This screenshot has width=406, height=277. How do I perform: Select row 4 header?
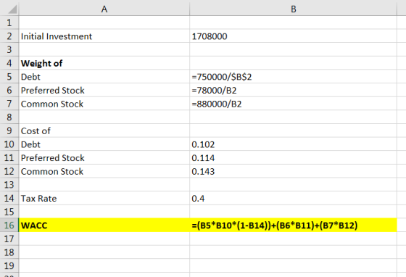pyautogui.click(x=9, y=63)
